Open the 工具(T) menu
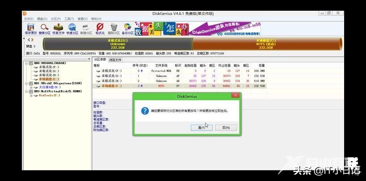 coord(69,19)
